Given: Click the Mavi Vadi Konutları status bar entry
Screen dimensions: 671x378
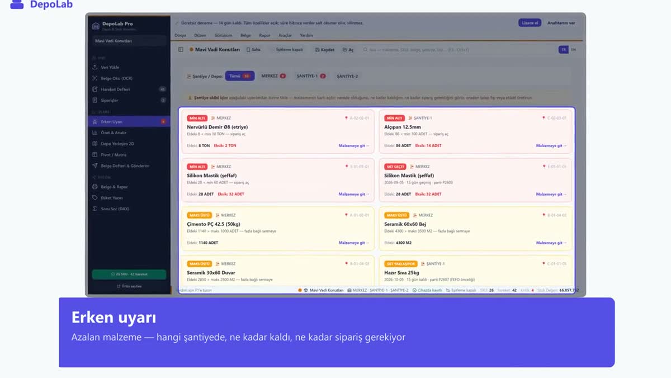Looking at the screenshot, I should tap(323, 290).
